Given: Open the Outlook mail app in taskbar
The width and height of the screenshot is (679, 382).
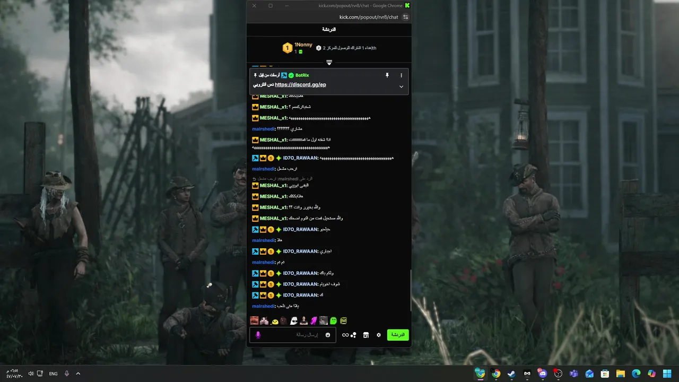Looking at the screenshot, I should pyautogui.click(x=589, y=374).
